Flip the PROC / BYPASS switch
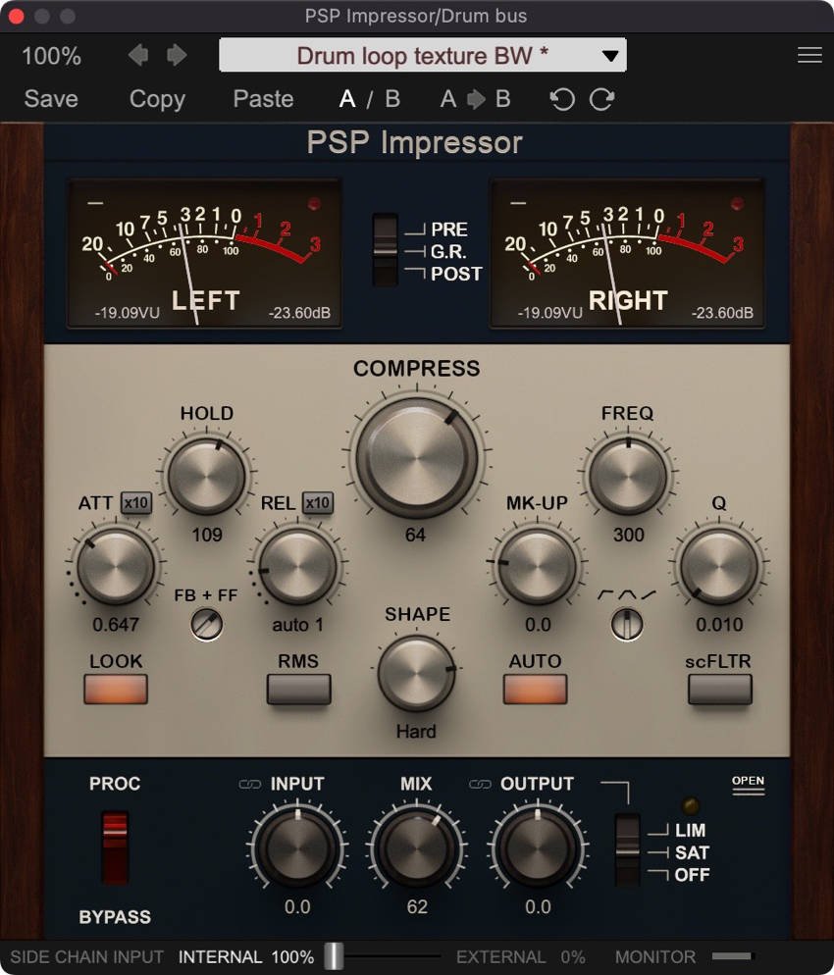This screenshot has width=834, height=975. point(115,847)
